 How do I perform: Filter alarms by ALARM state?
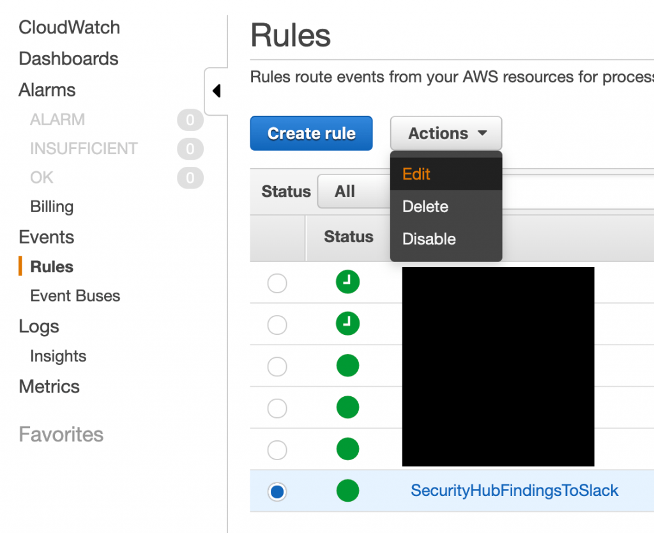tap(57, 120)
